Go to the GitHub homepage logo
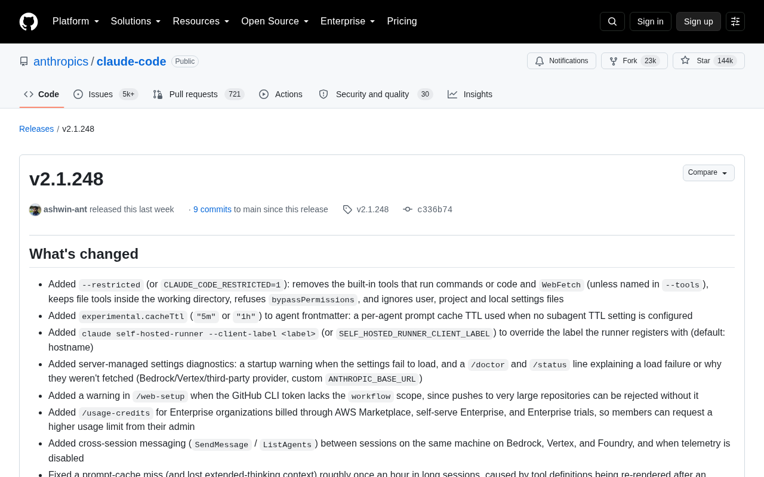764x477 pixels. [x=29, y=21]
